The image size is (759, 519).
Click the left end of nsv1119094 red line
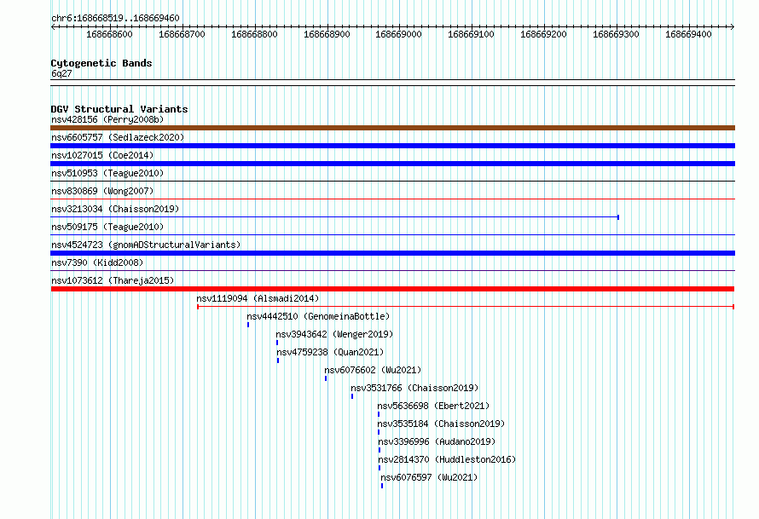point(198,307)
